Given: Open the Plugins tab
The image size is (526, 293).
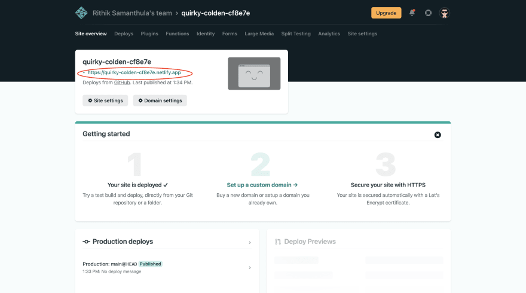Looking at the screenshot, I should pyautogui.click(x=149, y=33).
